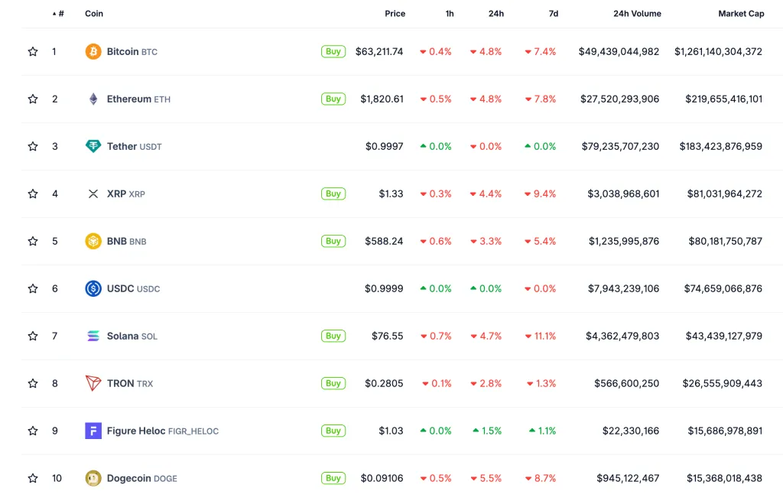Click the TRON red logo icon

pyautogui.click(x=93, y=384)
